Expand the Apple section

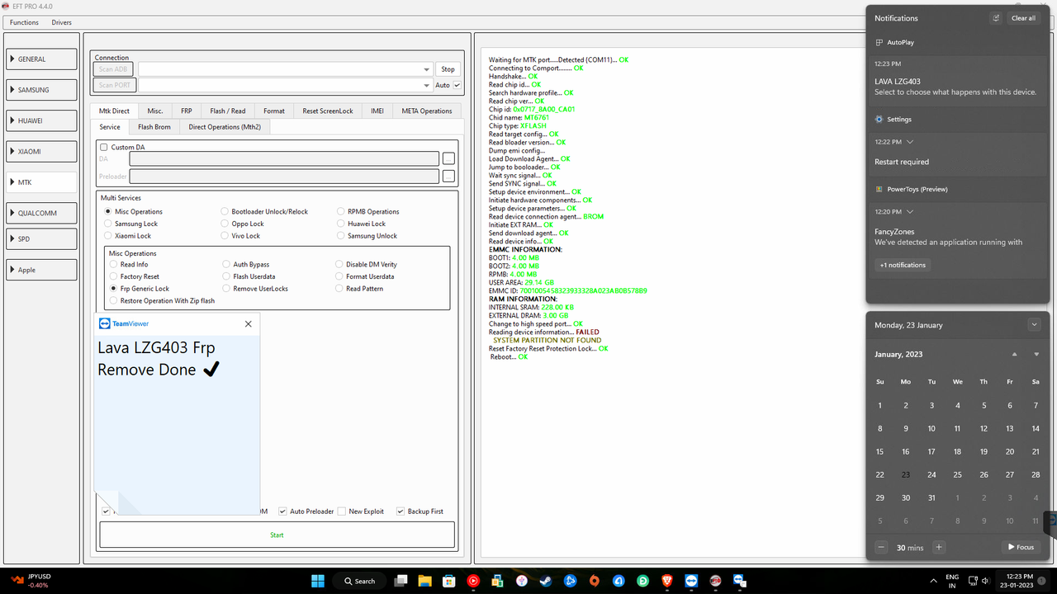click(41, 270)
